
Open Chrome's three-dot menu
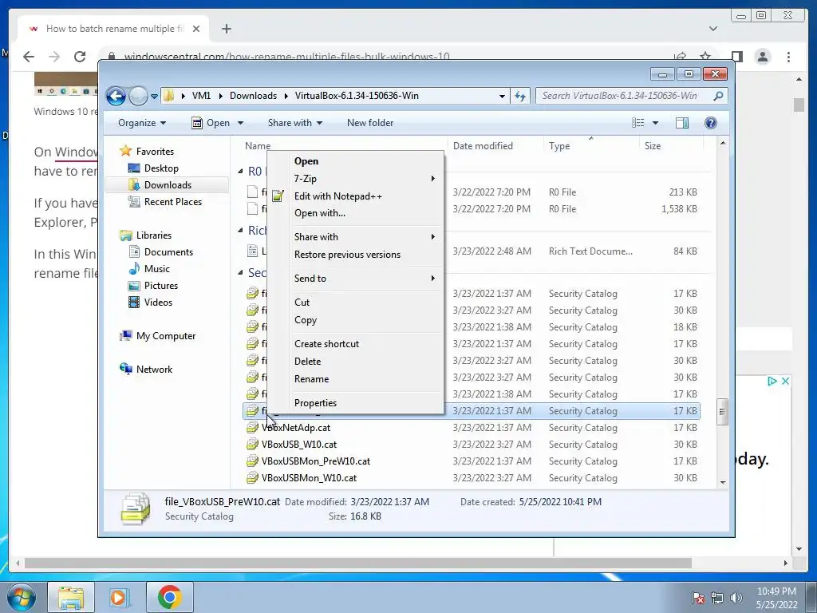click(x=788, y=57)
